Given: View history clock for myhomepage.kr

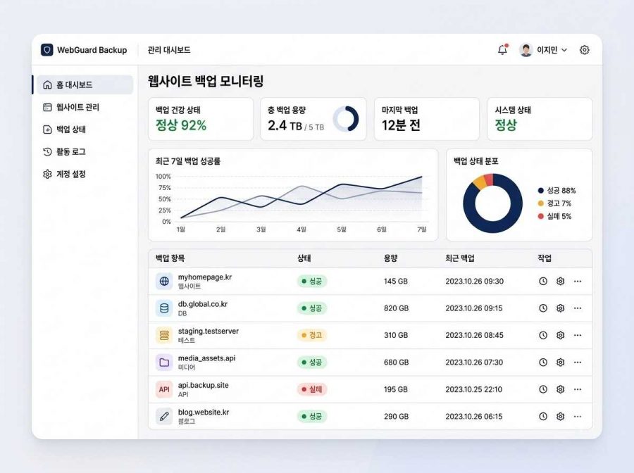Looking at the screenshot, I should 543,281.
